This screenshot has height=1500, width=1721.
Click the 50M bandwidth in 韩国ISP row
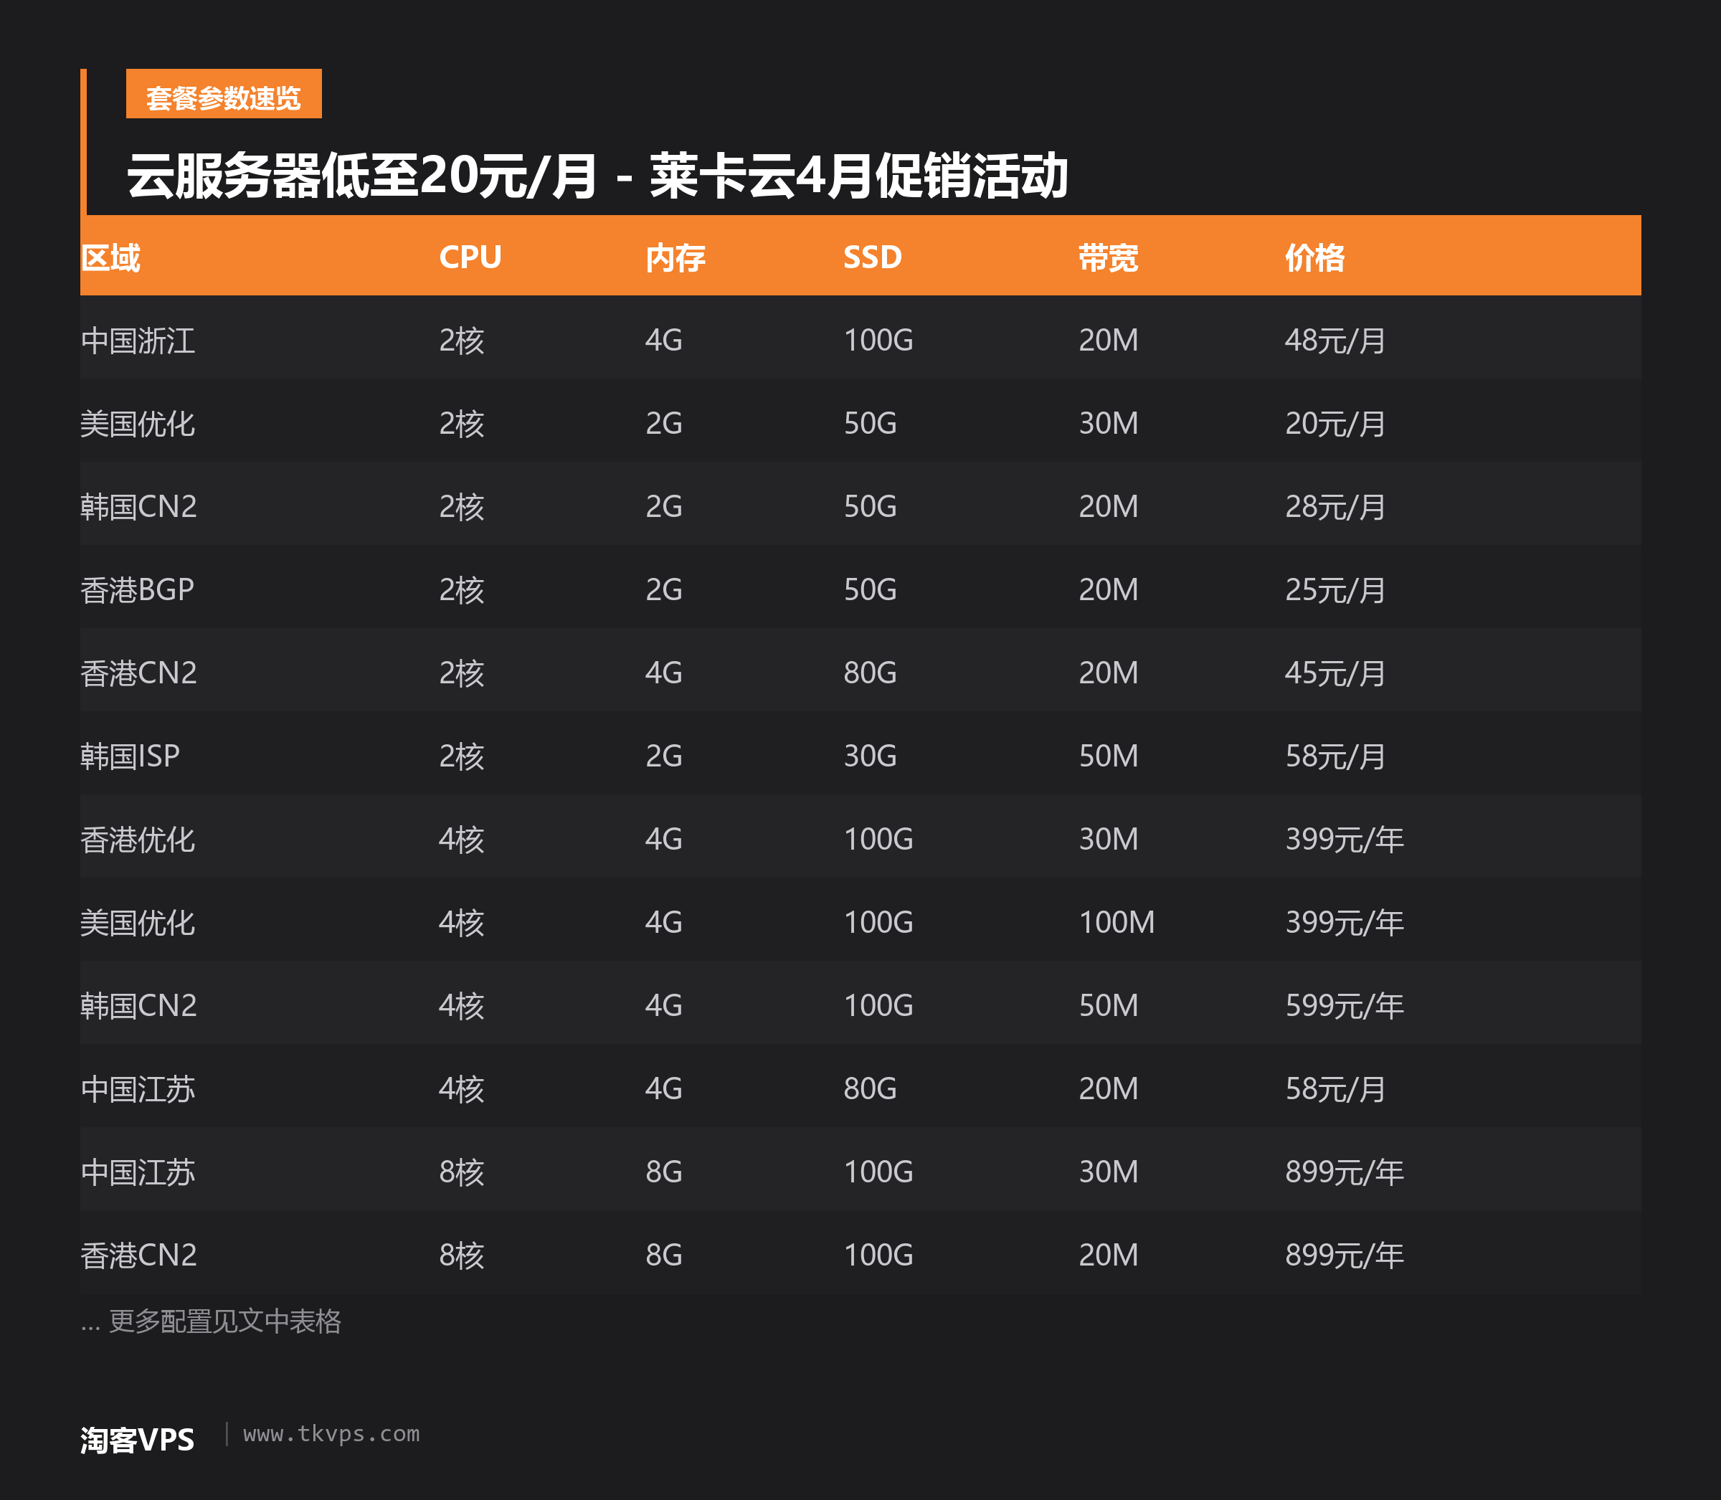pos(1109,756)
